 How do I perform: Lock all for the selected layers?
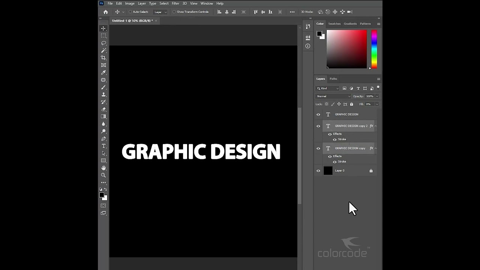[x=351, y=104]
